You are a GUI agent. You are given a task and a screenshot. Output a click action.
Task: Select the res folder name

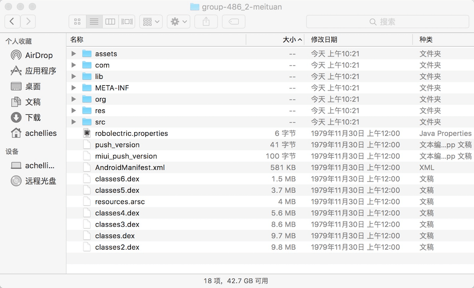click(x=100, y=111)
